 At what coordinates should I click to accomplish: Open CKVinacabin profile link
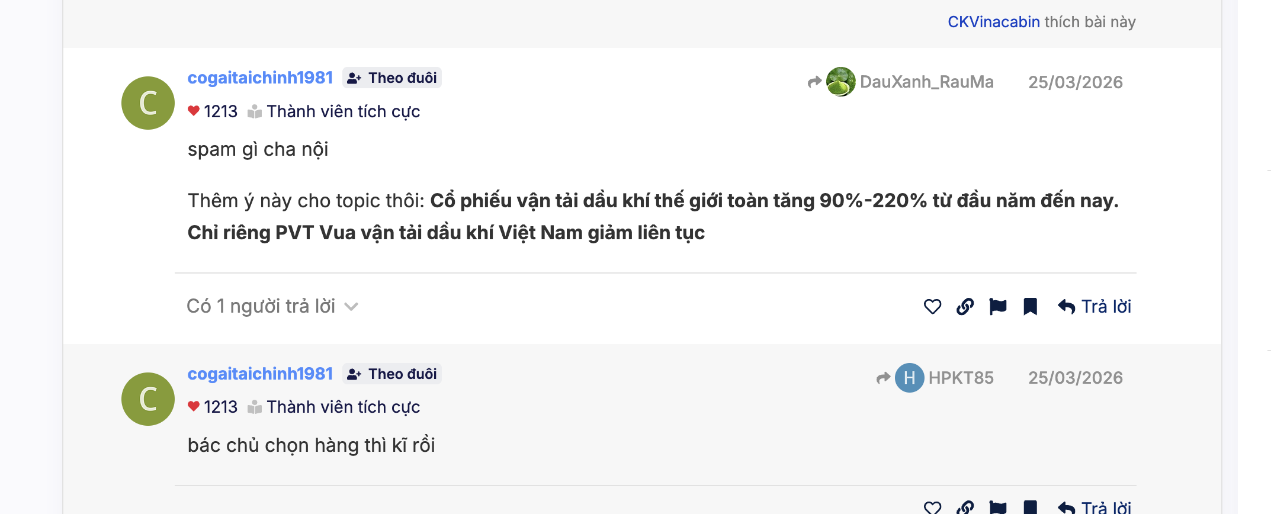point(993,22)
